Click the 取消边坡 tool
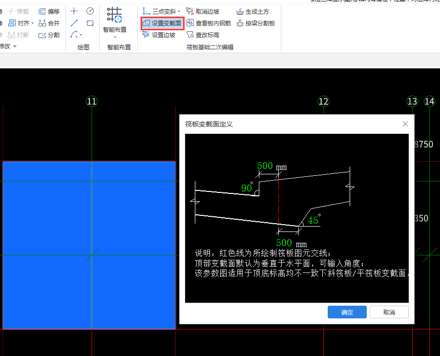Viewport: 440px width, 356px height. (203, 12)
